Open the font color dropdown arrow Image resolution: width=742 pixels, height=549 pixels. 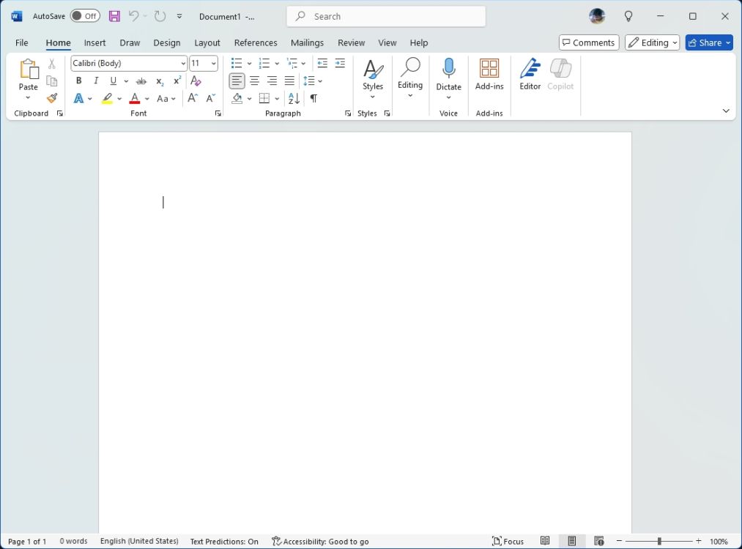pos(147,99)
